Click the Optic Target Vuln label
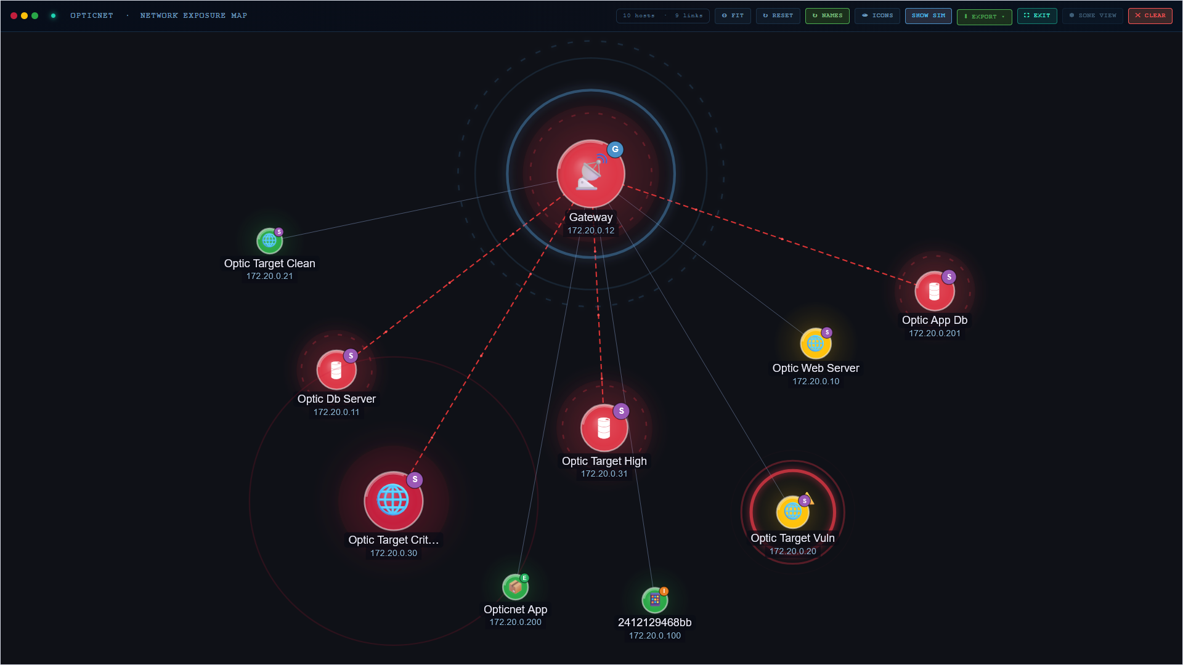The width and height of the screenshot is (1183, 665). [x=792, y=538]
